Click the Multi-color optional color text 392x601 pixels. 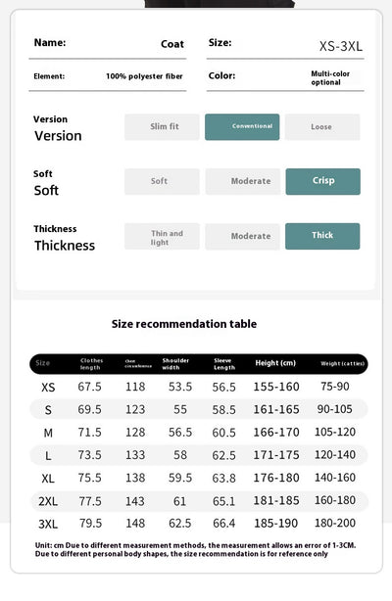pos(330,77)
